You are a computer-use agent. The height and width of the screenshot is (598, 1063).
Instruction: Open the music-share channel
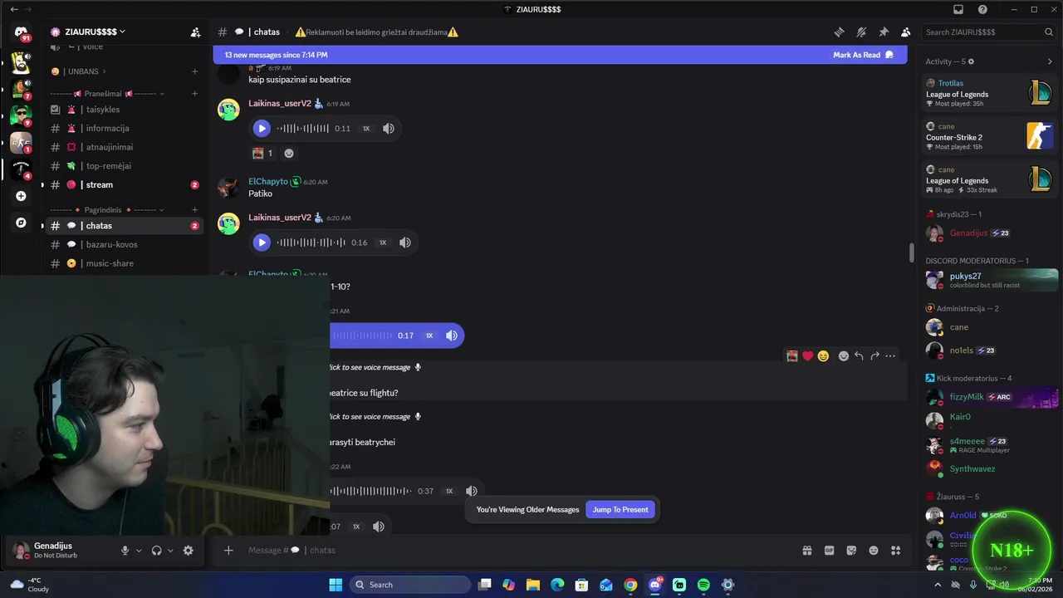125,263
